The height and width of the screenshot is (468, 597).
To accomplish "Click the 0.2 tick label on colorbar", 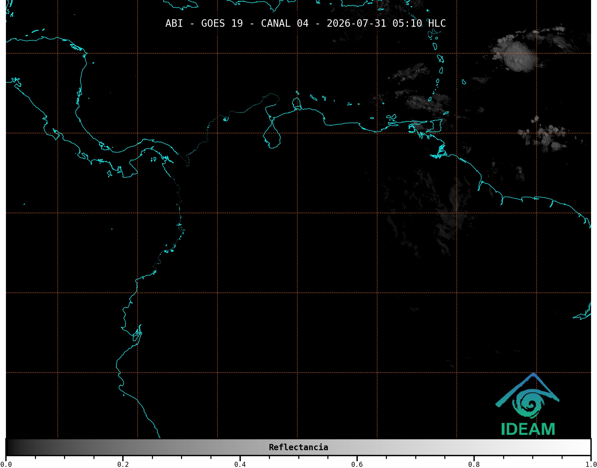I will pyautogui.click(x=123, y=464).
